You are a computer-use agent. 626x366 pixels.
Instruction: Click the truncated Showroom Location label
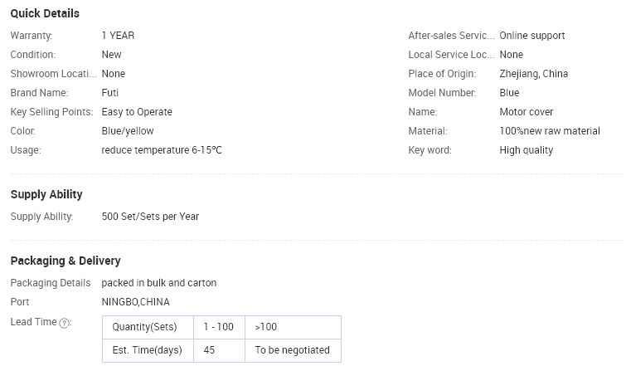(x=54, y=74)
